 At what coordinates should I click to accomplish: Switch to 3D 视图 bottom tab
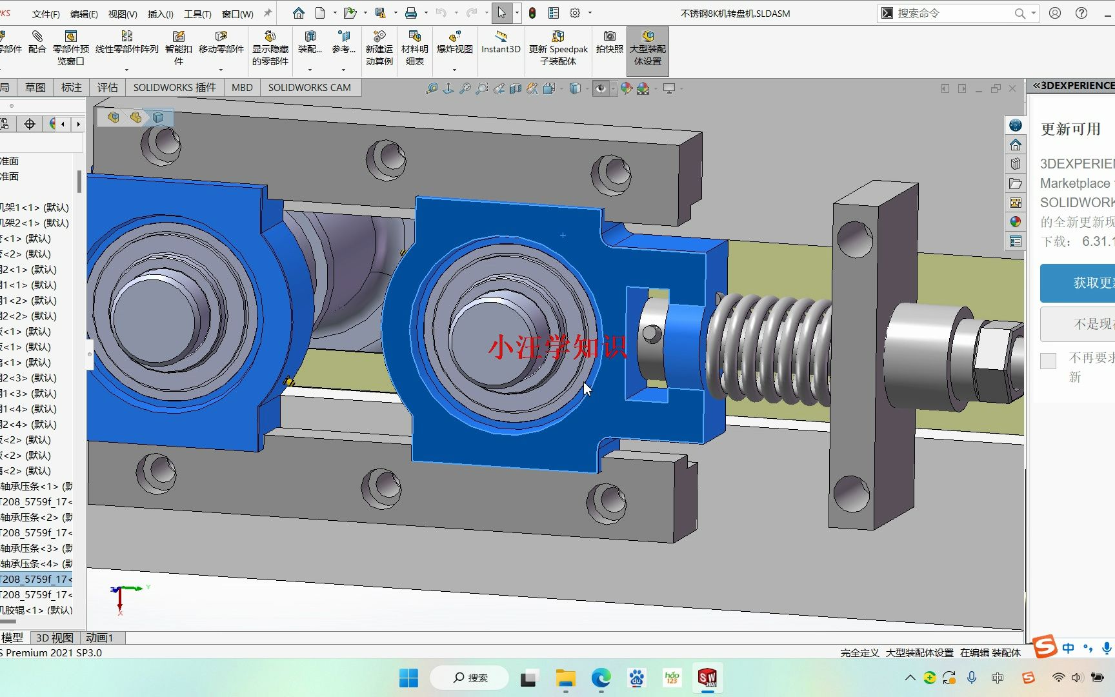tap(55, 638)
